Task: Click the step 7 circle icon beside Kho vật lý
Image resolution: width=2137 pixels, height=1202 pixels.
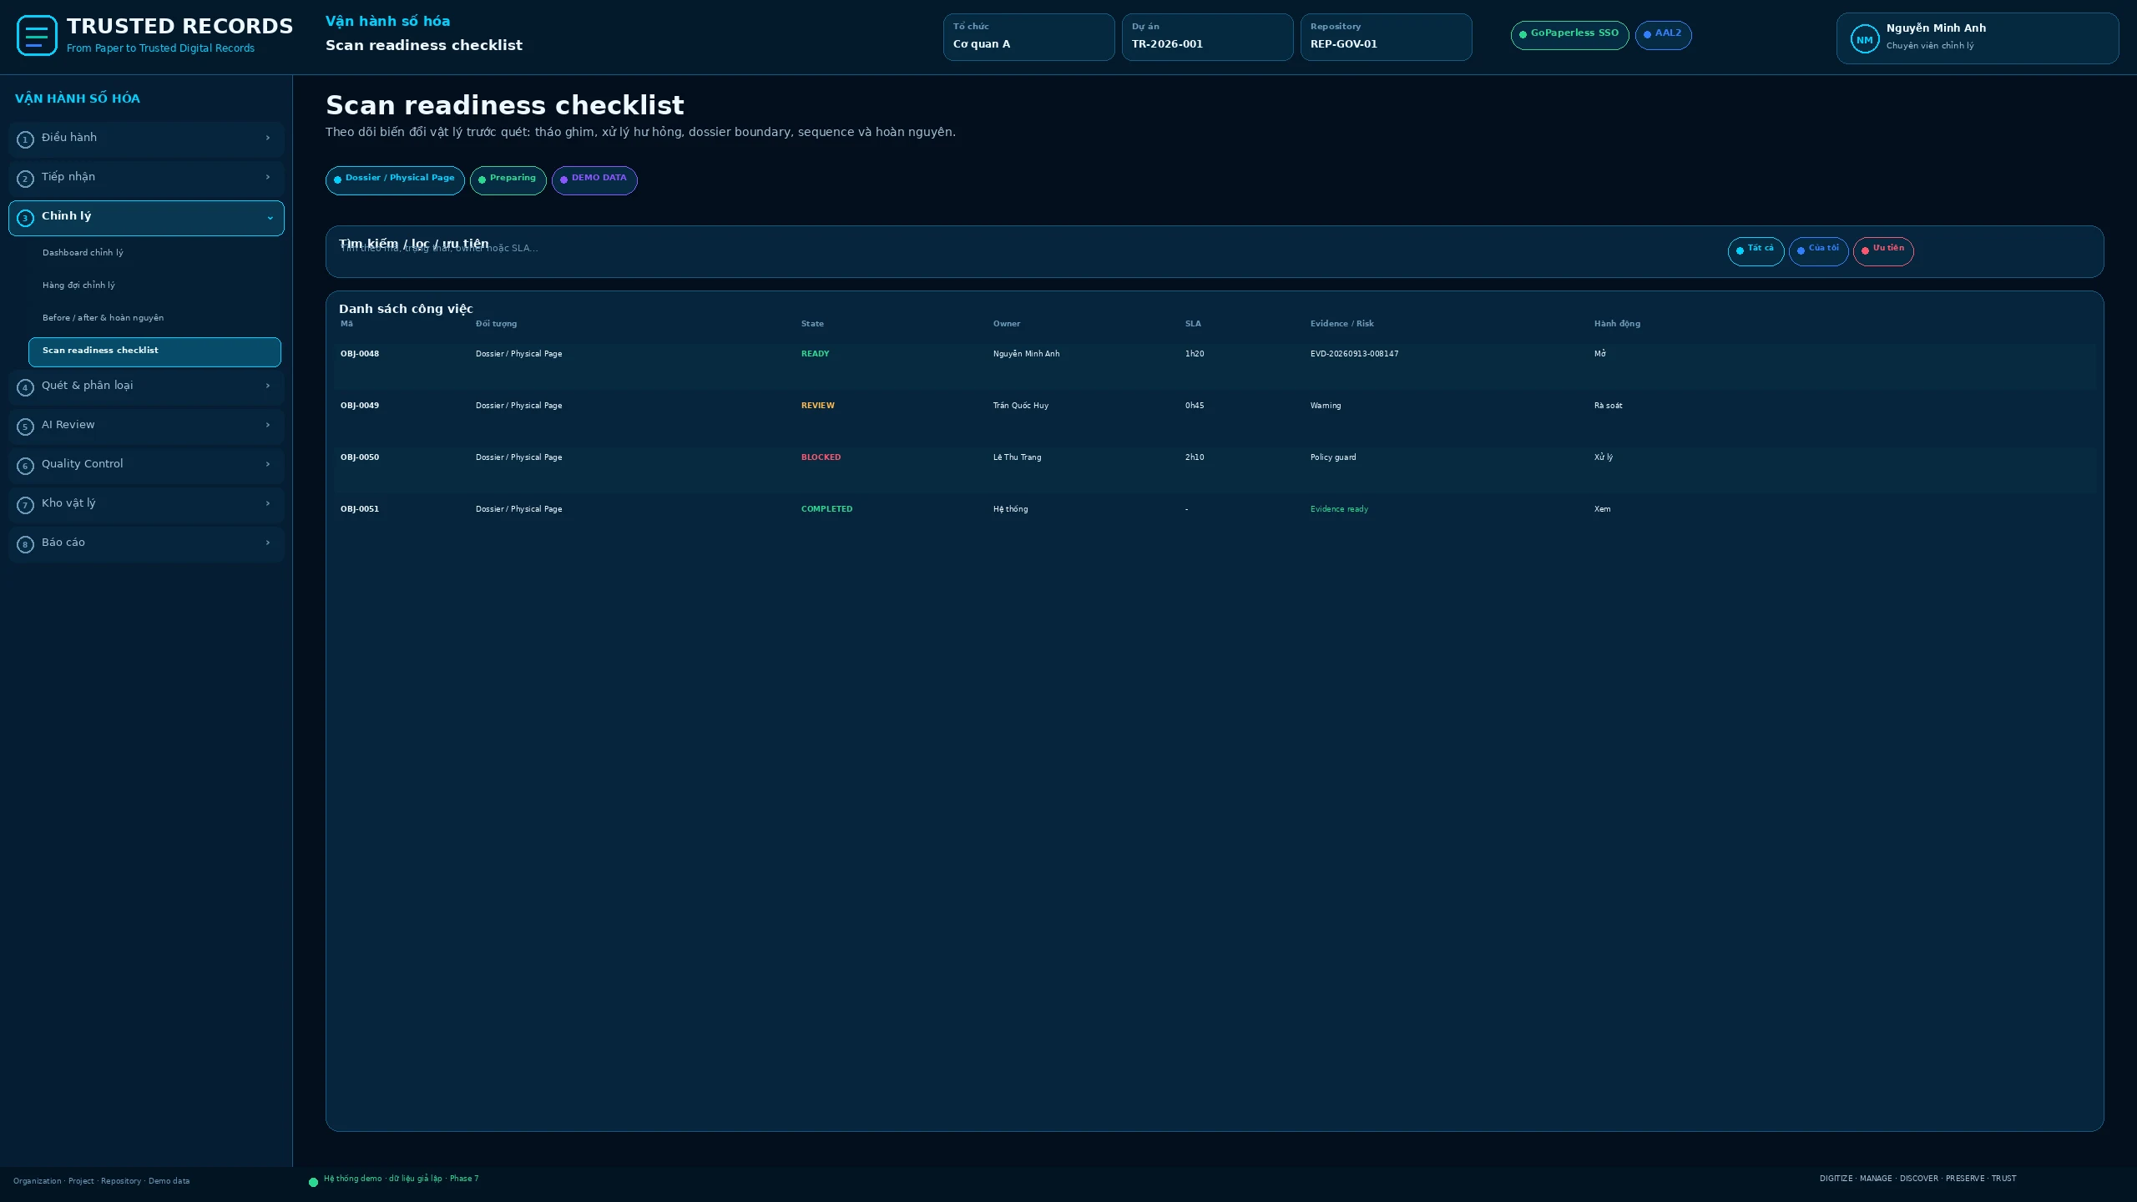Action: tap(25, 505)
